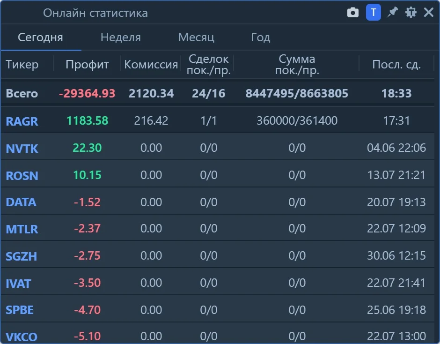Screen dimensions: 440x344
Task: Open the SGZH ticker
Action: [22, 256]
